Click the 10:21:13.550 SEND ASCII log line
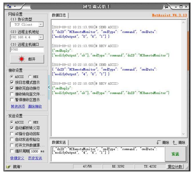 85,27
